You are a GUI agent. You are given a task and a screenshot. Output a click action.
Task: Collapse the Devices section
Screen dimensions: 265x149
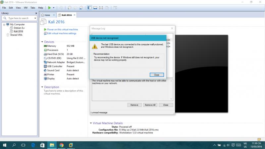(42, 42)
